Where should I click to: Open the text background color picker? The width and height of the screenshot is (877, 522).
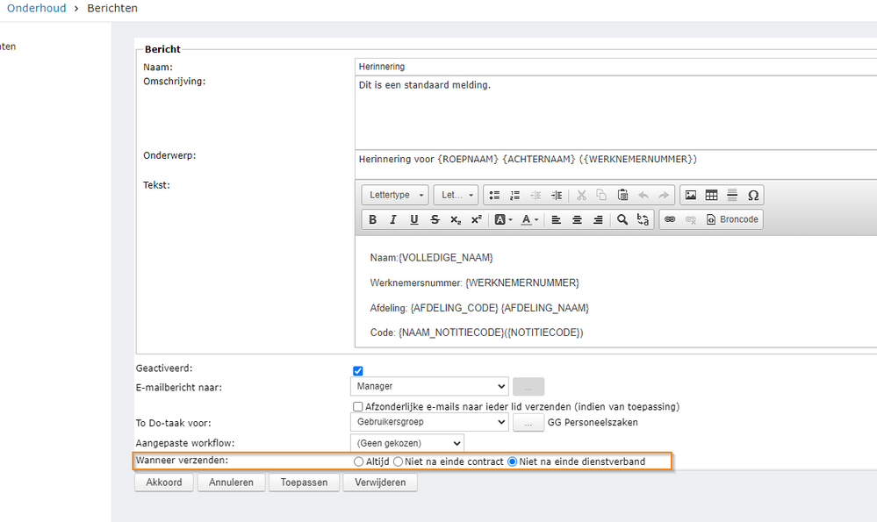(x=503, y=219)
